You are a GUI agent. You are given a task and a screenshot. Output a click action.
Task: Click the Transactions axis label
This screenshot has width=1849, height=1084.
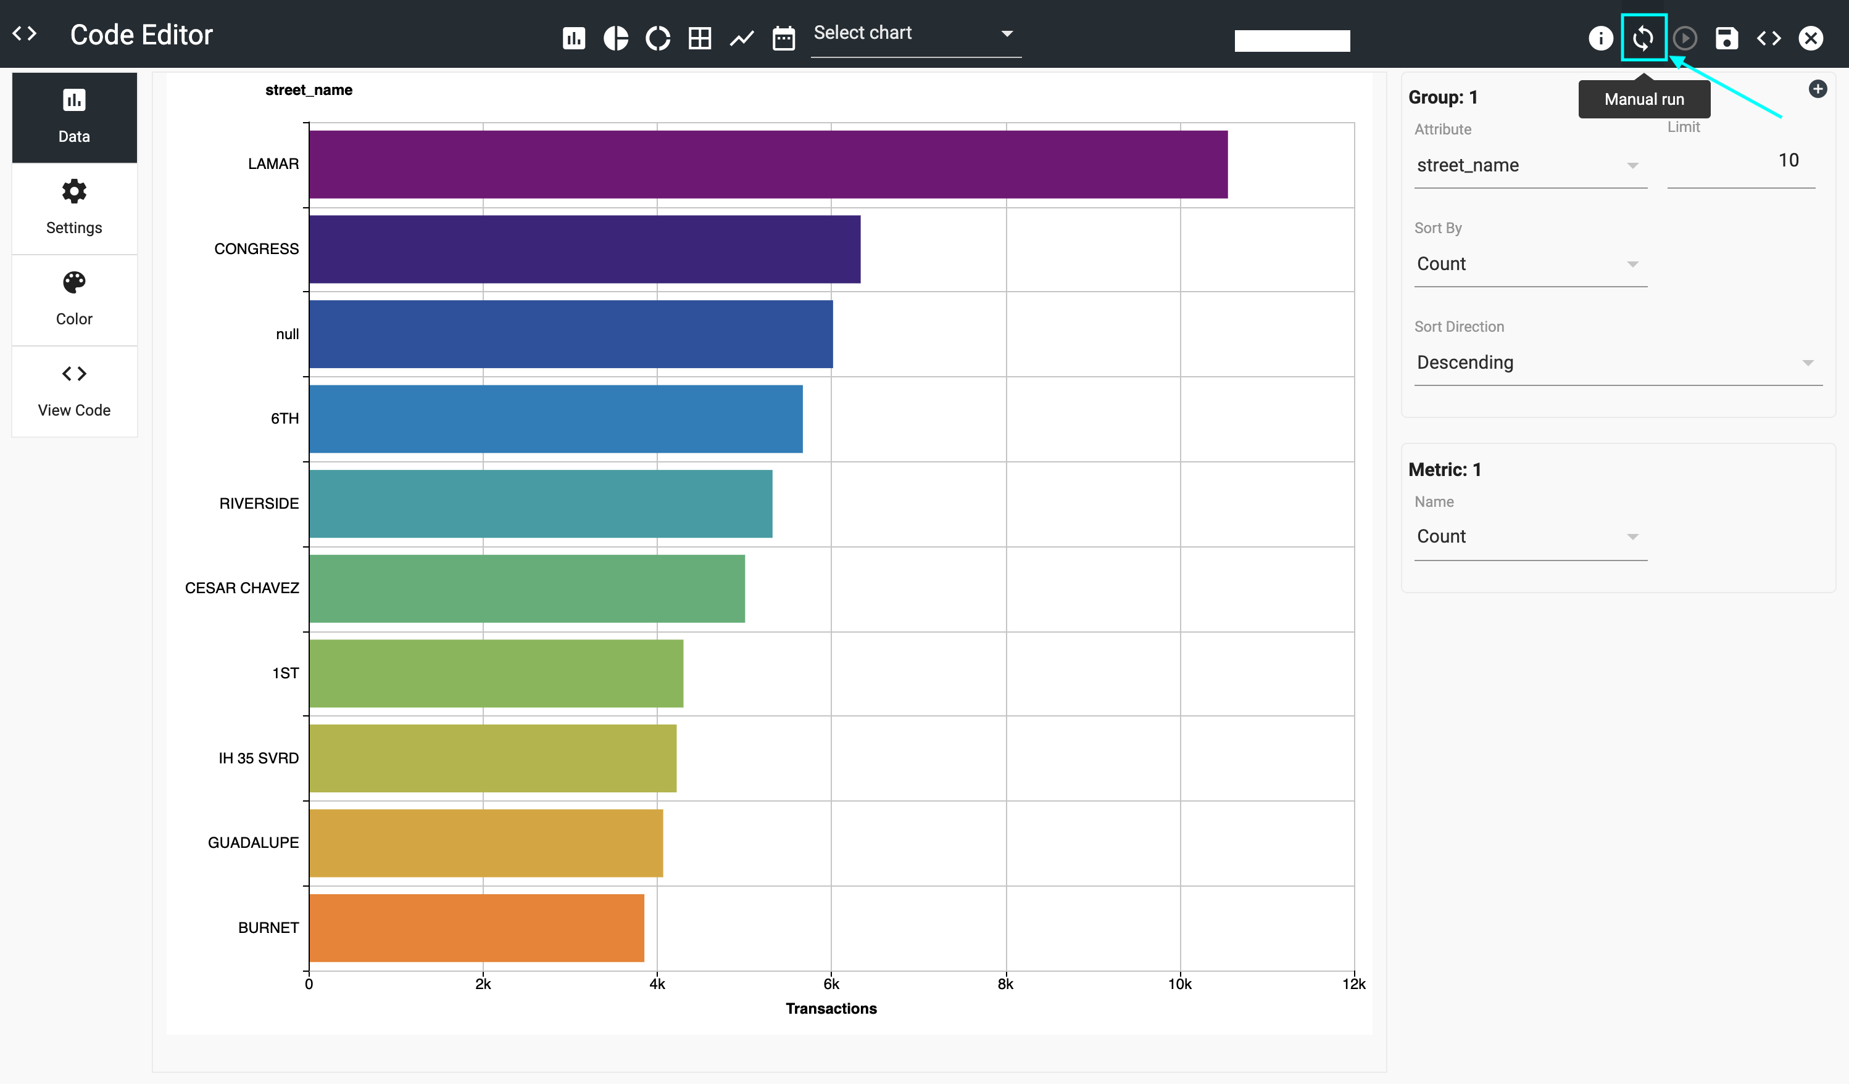pos(831,1009)
